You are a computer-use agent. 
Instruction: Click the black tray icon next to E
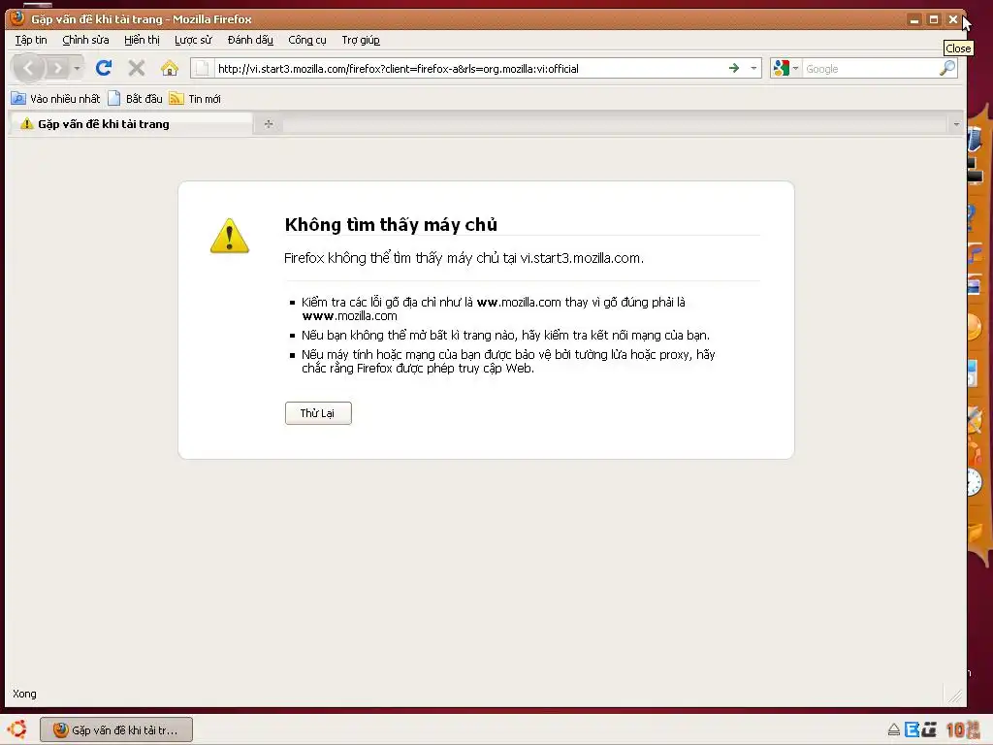(929, 729)
